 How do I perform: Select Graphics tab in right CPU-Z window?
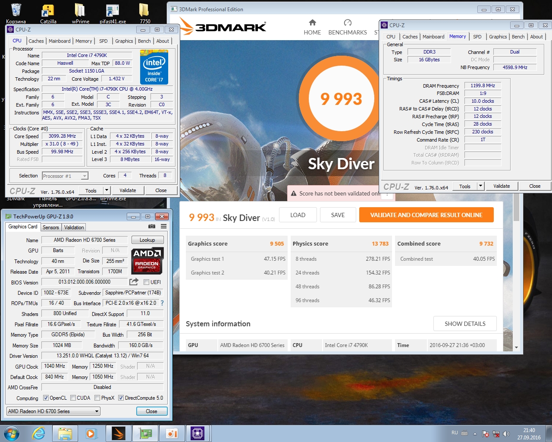pyautogui.click(x=498, y=37)
